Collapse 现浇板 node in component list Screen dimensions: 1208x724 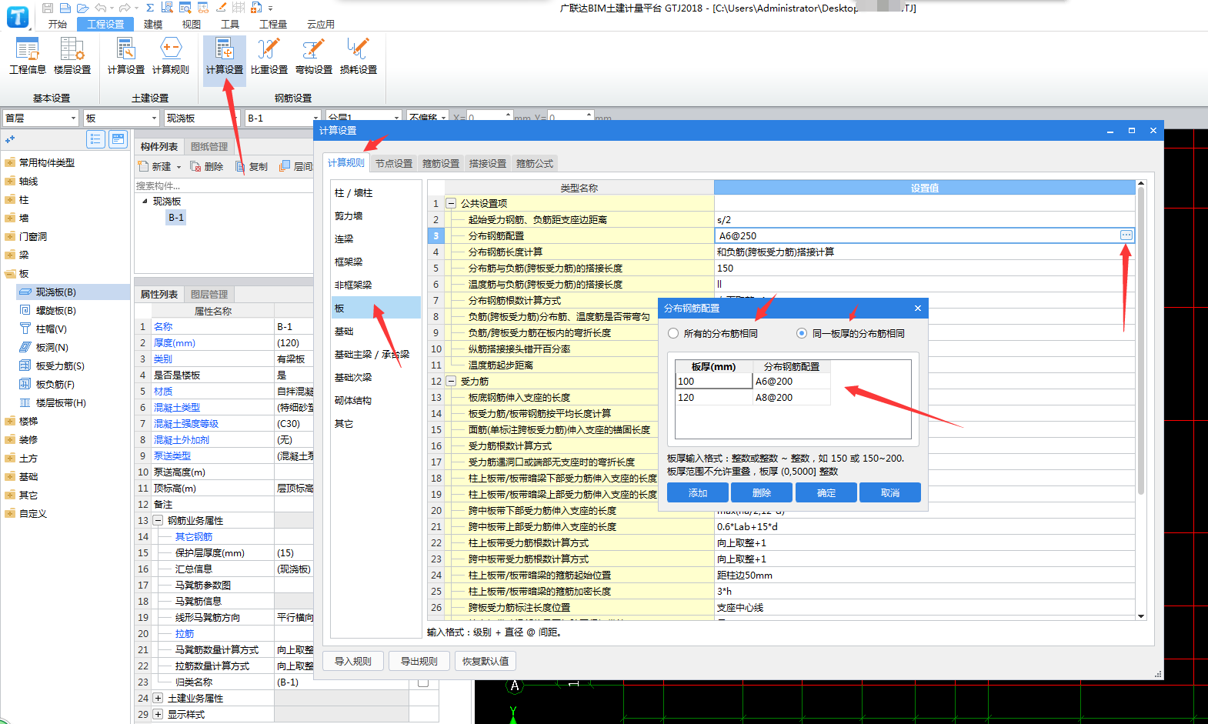(x=145, y=201)
